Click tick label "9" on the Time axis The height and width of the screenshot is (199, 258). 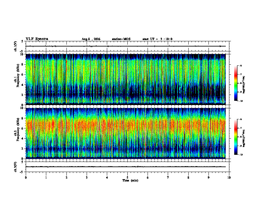[208, 178]
